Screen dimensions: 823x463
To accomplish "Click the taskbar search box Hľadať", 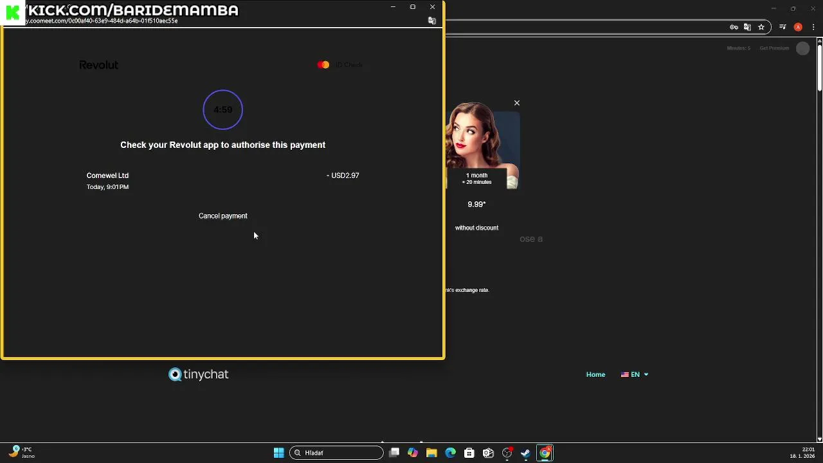I will (x=336, y=453).
